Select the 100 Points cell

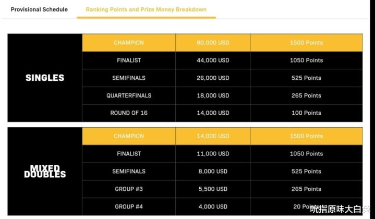coord(306,113)
